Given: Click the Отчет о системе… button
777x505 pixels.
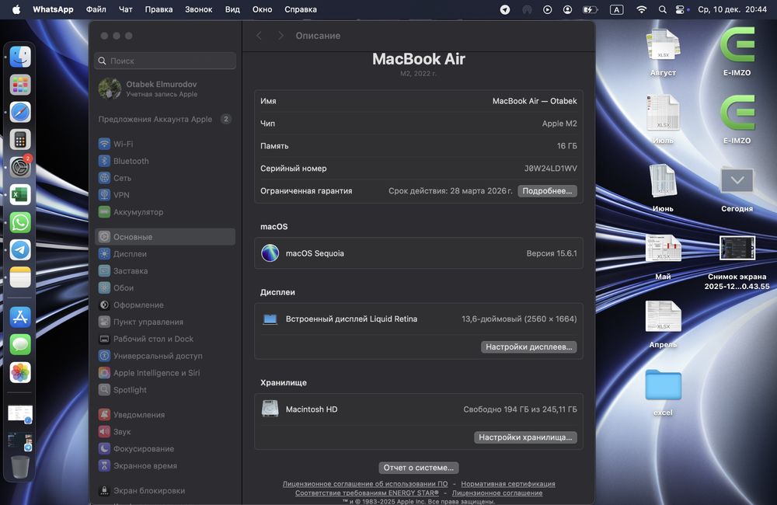Looking at the screenshot, I should (419, 468).
